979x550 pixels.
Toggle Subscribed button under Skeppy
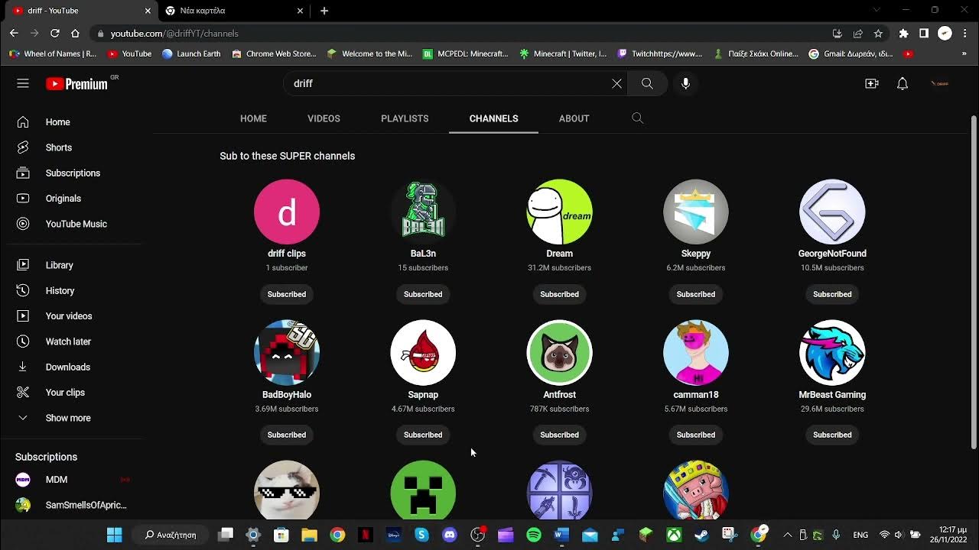tap(696, 294)
